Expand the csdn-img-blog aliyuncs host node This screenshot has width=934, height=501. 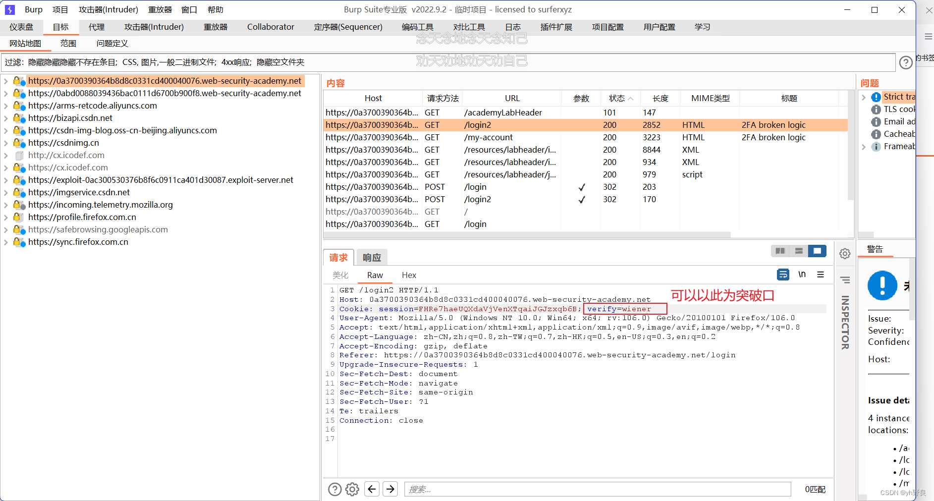point(6,130)
